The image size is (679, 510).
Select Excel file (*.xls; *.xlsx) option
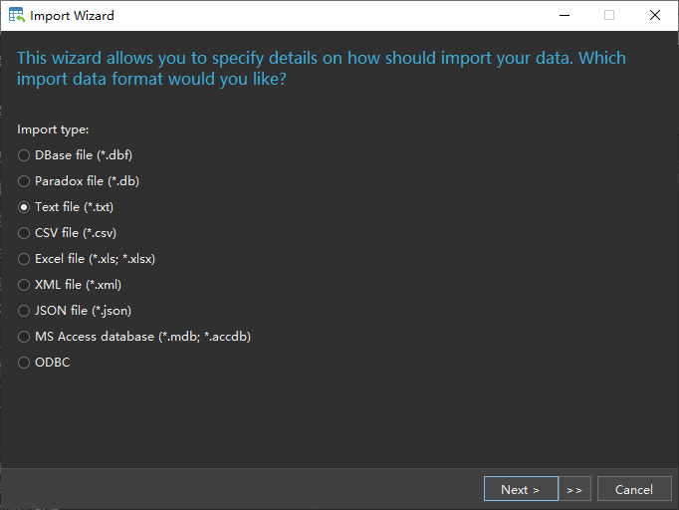[24, 259]
